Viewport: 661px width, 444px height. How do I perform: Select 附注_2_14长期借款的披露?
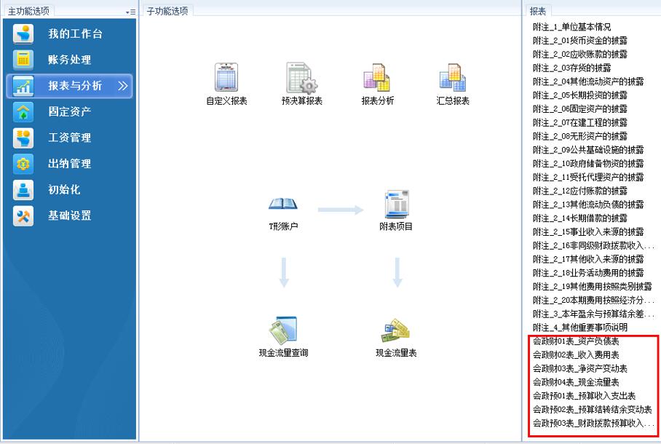(x=580, y=218)
